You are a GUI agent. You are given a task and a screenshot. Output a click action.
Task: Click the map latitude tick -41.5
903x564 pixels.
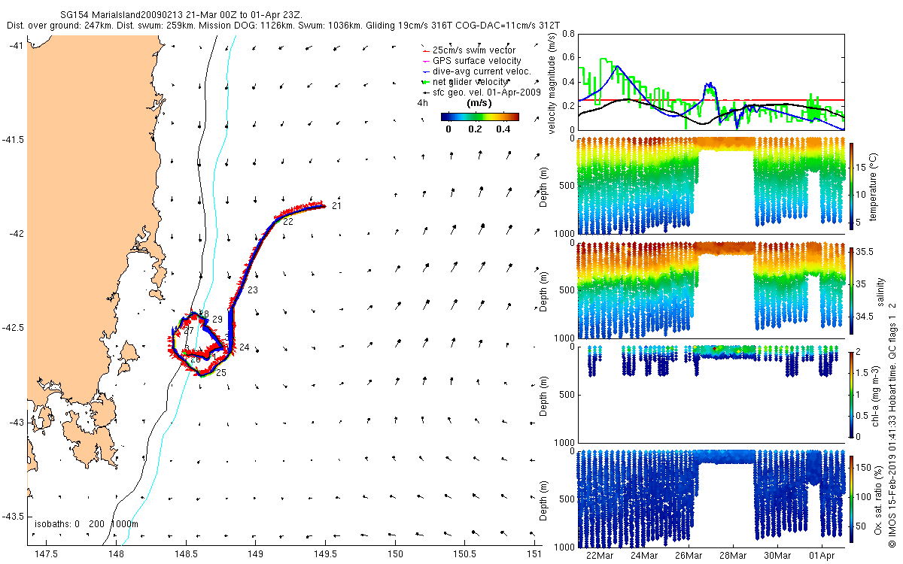12,140
